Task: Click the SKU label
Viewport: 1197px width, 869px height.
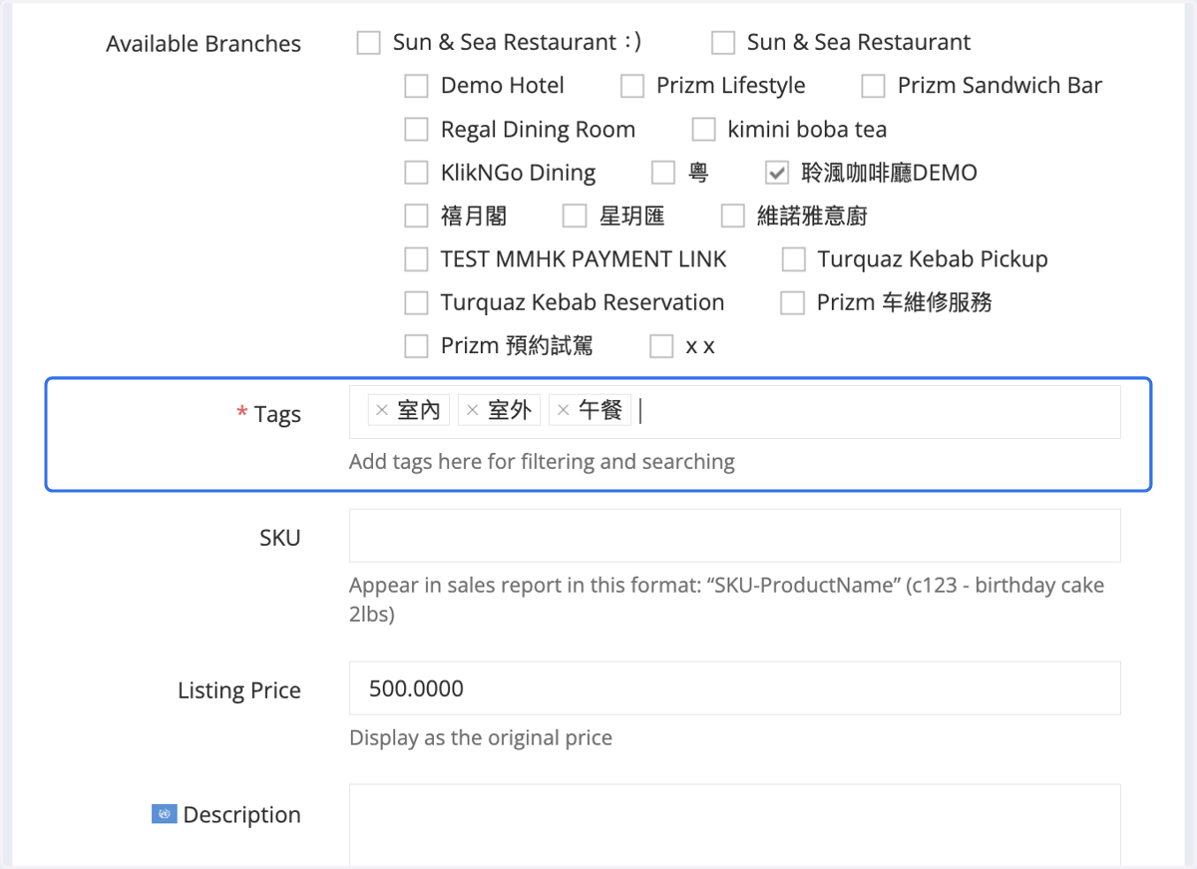Action: tap(280, 538)
